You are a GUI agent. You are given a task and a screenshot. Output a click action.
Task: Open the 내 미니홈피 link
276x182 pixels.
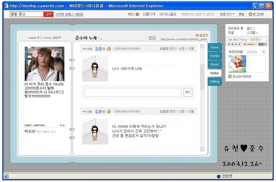[x=168, y=14]
